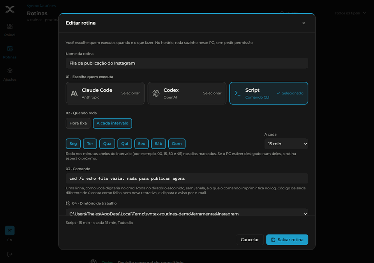Open Rotinas in the sidebar
This screenshot has height=263, width=374.
(x=10, y=52)
